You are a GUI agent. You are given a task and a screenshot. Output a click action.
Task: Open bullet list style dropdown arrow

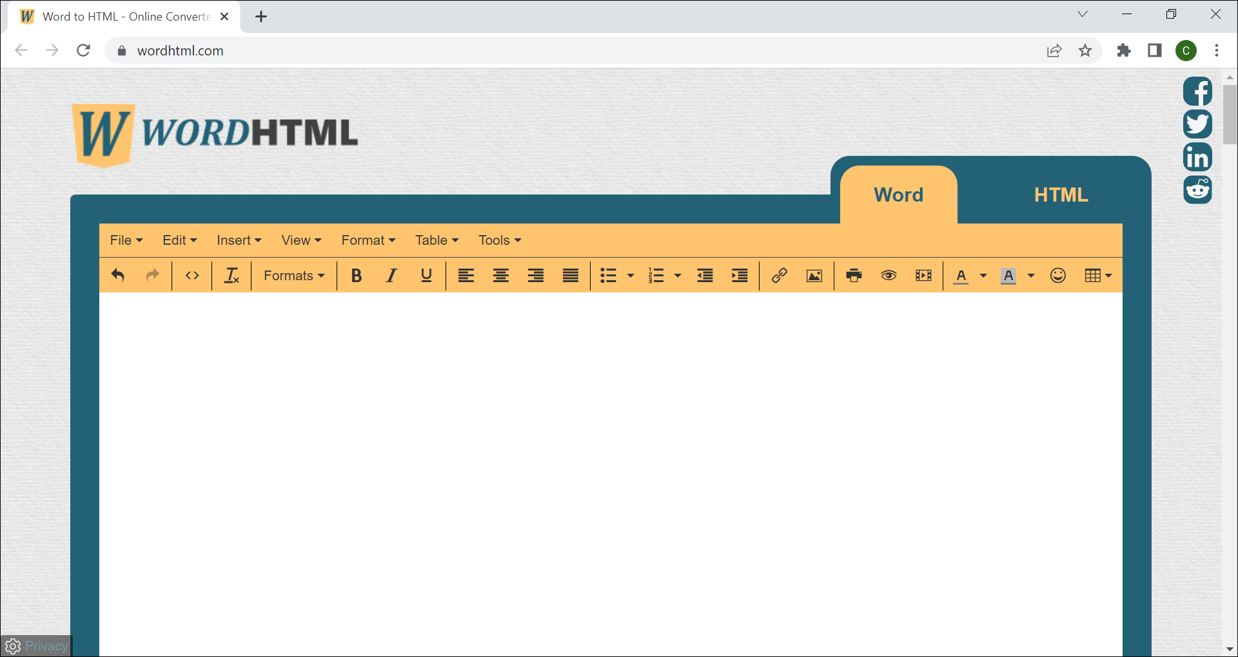coord(631,276)
